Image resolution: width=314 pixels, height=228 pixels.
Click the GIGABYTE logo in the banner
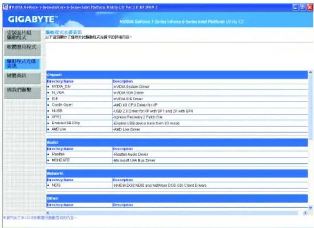click(x=33, y=19)
